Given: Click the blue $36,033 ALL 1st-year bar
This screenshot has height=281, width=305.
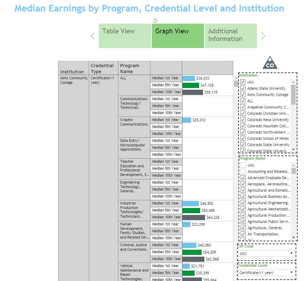Looking at the screenshot, I should click(x=189, y=78).
